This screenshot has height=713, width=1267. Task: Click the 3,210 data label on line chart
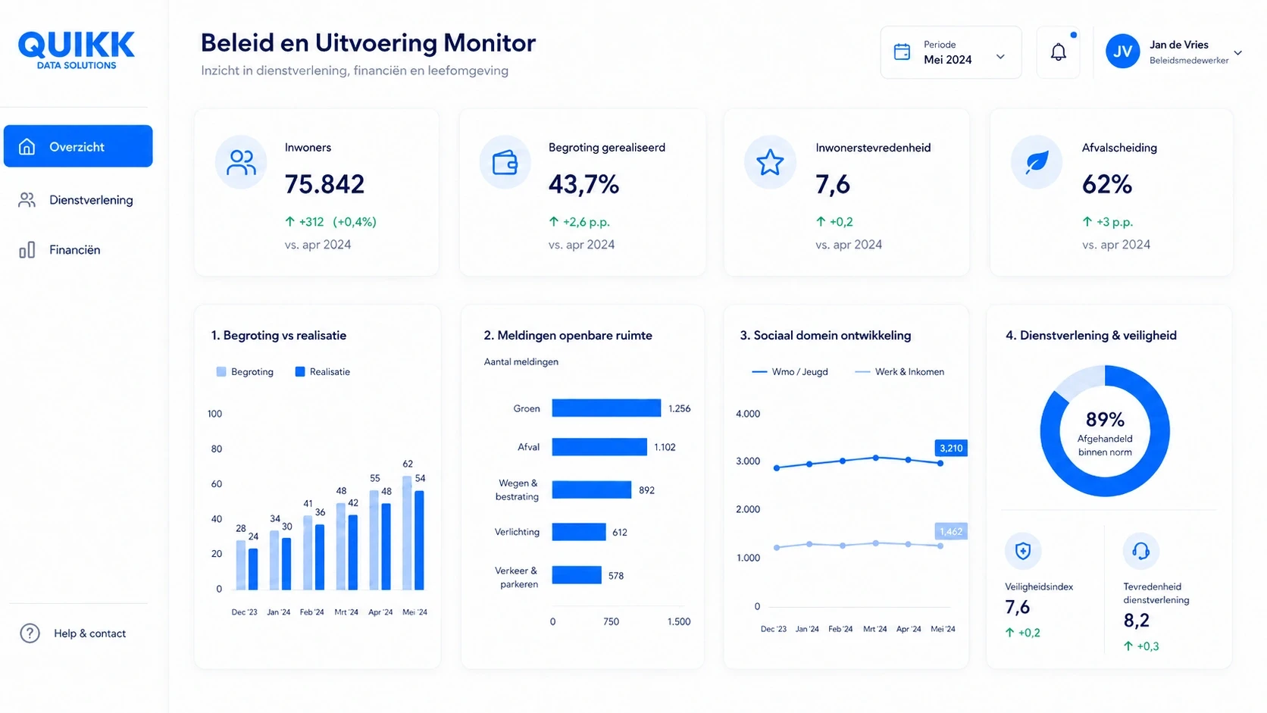coord(951,448)
